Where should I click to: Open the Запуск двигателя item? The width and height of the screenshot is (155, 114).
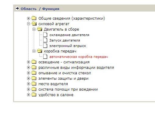(x=65, y=40)
